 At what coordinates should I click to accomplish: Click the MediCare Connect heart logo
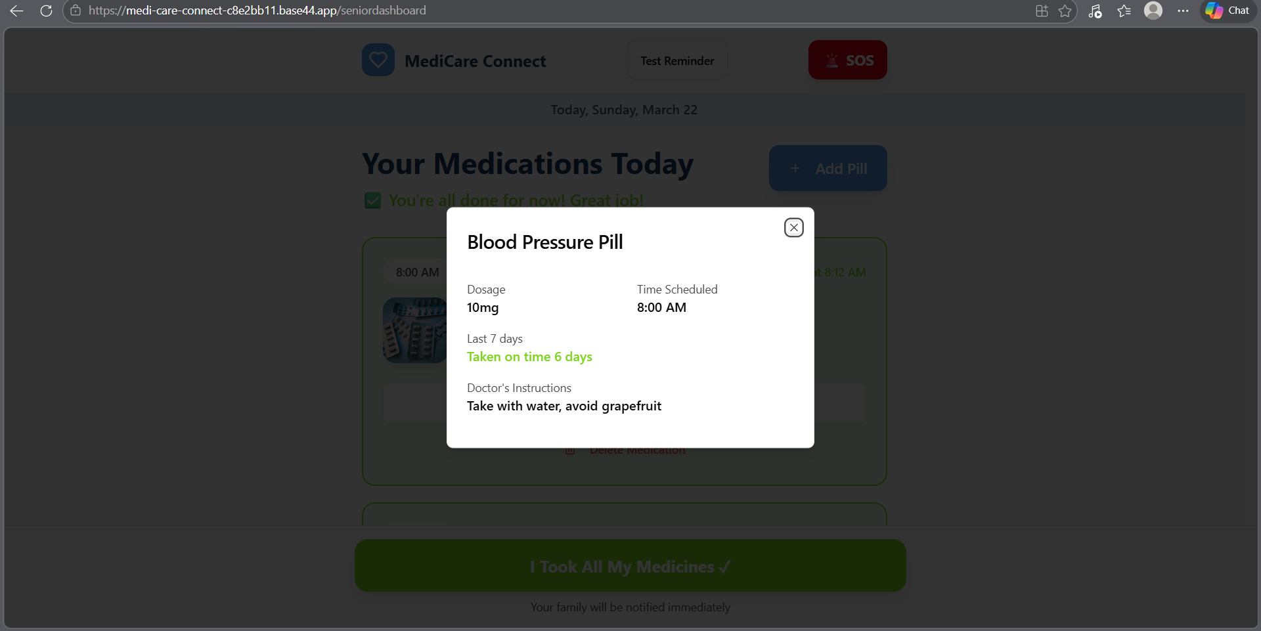(378, 60)
